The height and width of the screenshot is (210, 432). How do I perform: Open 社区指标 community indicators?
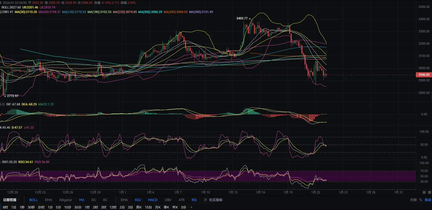tap(213, 200)
